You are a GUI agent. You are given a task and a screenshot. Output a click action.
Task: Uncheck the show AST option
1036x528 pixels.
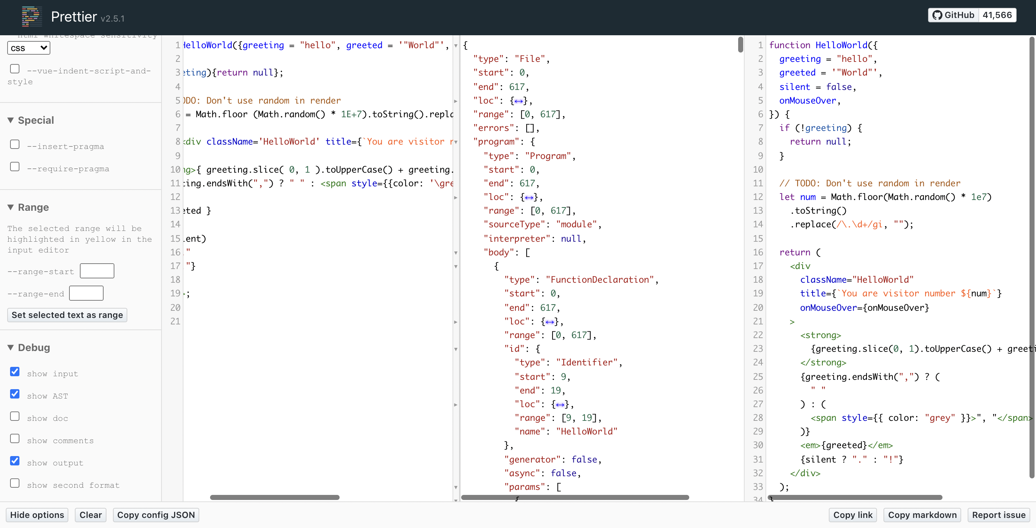[15, 394]
